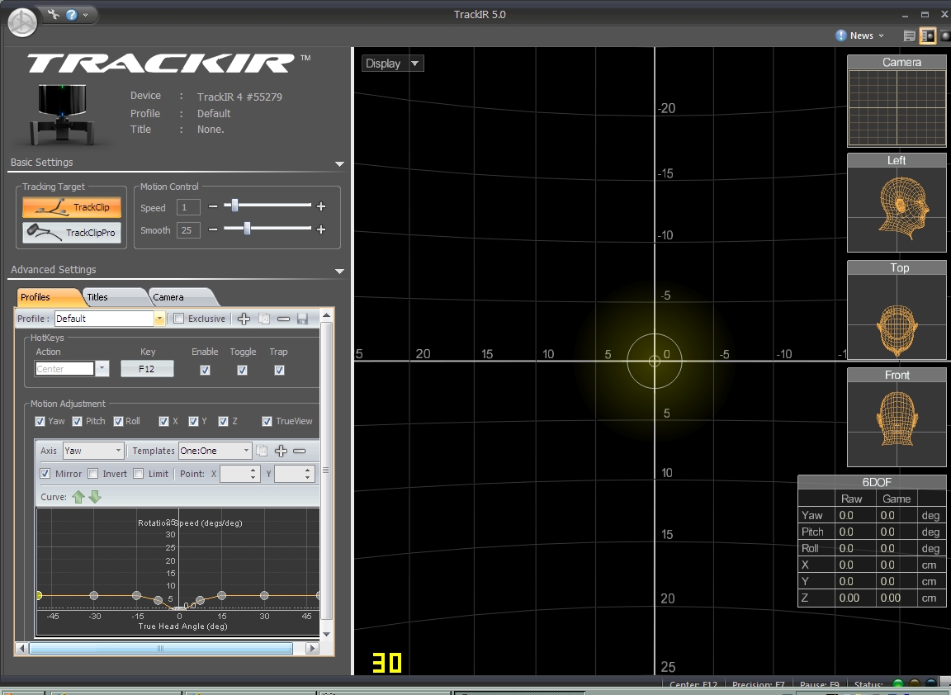Raise the curve with green up arrow
This screenshot has height=695, width=951.
click(x=78, y=497)
